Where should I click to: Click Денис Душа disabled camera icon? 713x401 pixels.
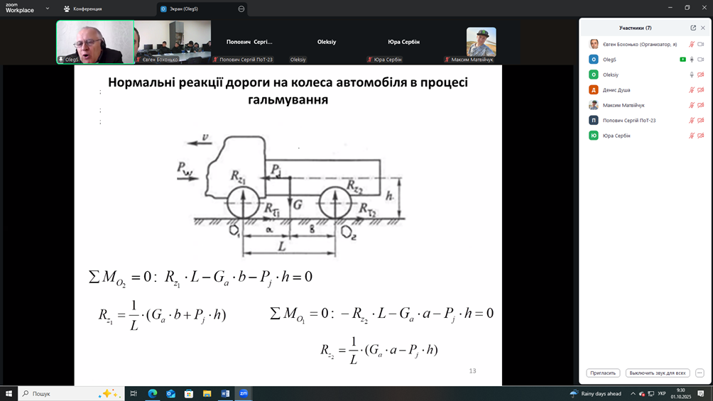point(701,90)
